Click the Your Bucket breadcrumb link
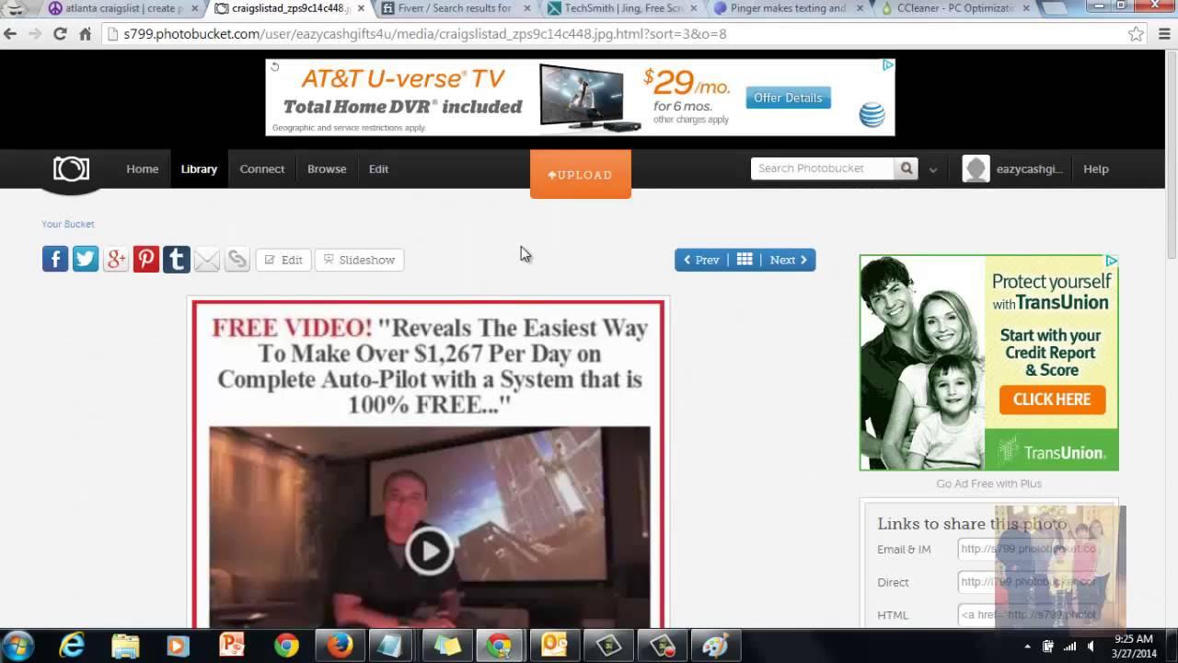Viewport: 1178px width, 663px height. pos(68,224)
